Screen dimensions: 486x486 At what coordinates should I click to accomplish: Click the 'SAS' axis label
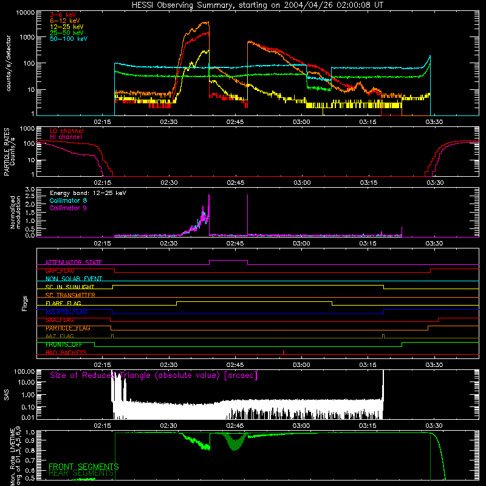click(x=6, y=394)
